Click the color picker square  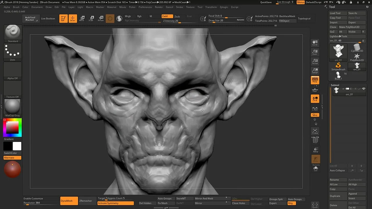(12, 127)
